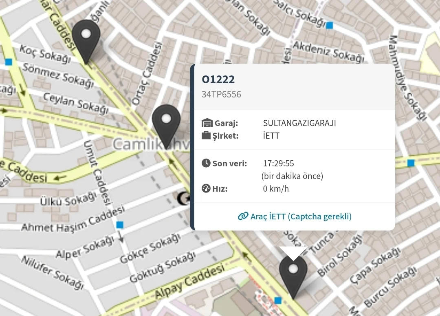Select the blue stop marker near Akdeniz Sokağı

tap(330, 26)
